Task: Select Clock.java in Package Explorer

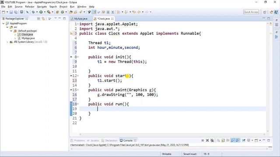Action: click(x=27, y=34)
